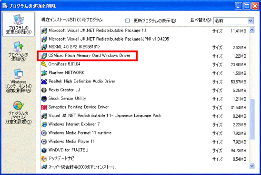
Task: Minimize the プログラムの追加と削除 window
Action: tap(238, 6)
